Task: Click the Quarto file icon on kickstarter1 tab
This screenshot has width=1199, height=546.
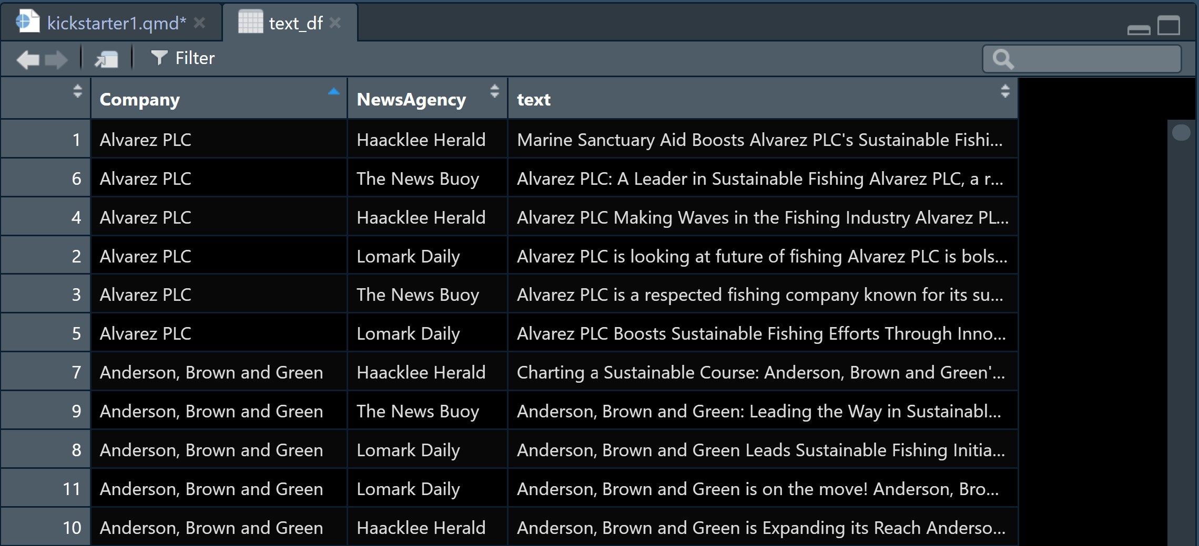Action: [27, 22]
